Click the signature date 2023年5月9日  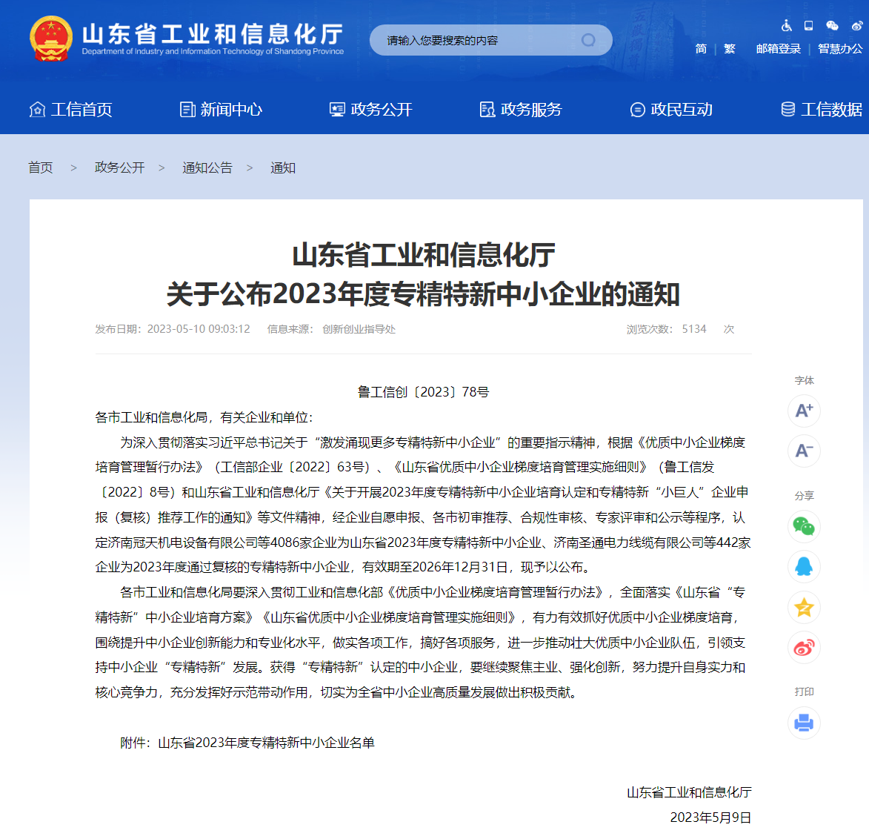pos(710,817)
